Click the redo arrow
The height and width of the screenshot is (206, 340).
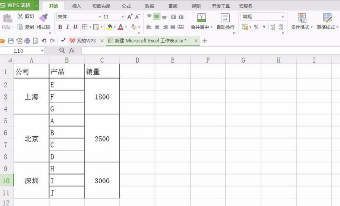pos(52,41)
